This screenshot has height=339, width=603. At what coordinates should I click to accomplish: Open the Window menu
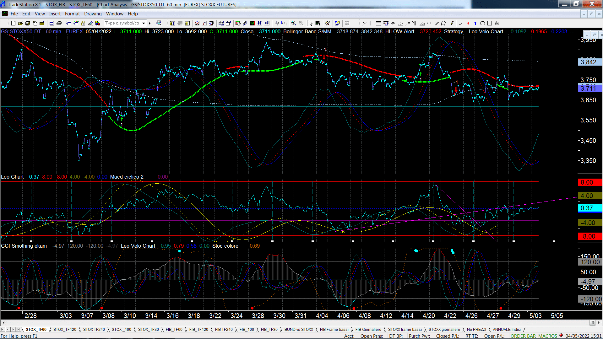pos(115,13)
